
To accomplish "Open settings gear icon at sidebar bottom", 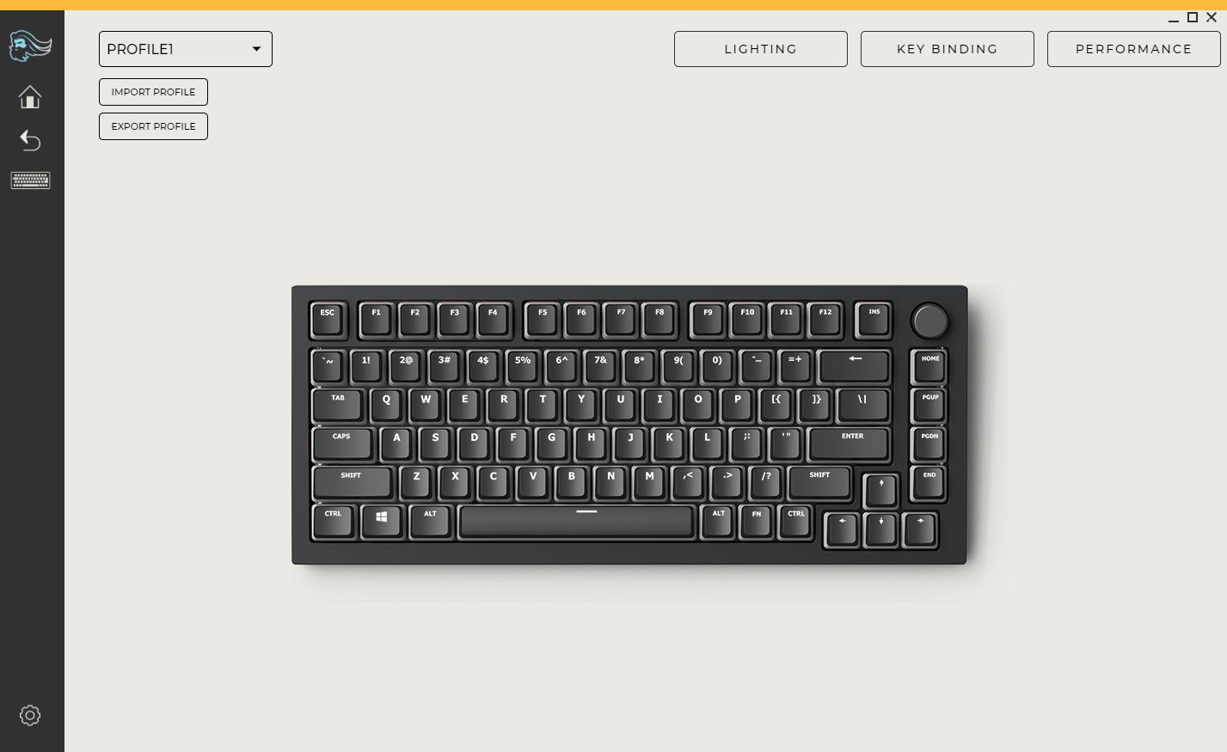I will [30, 715].
